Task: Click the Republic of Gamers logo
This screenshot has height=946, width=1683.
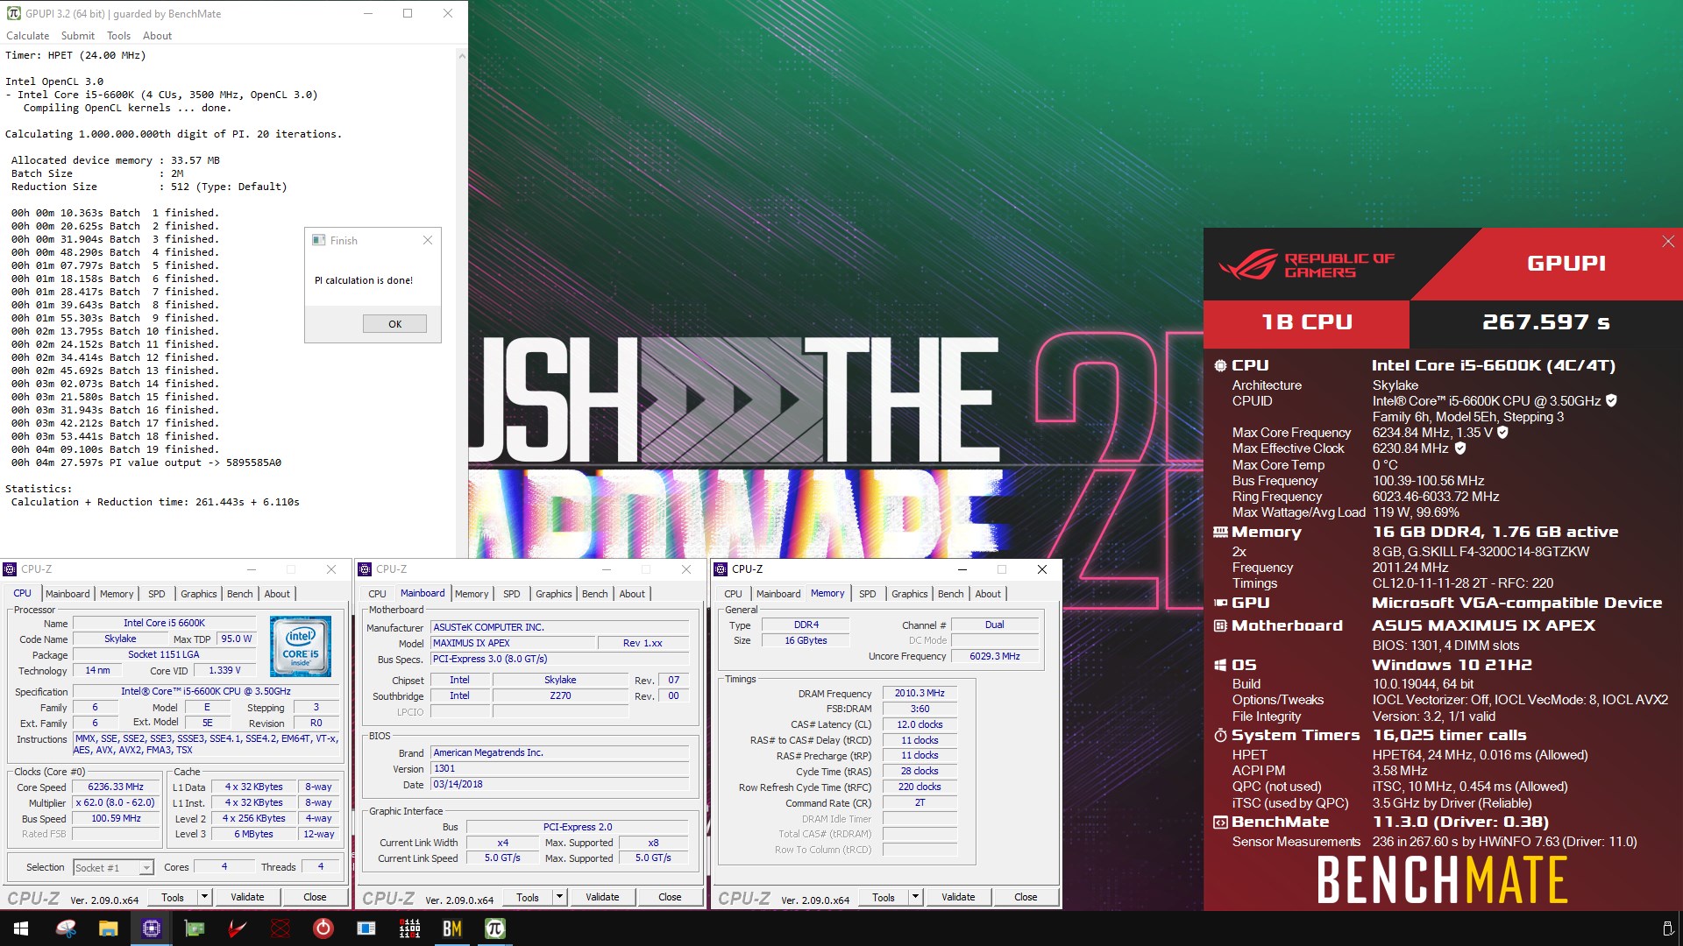Action: tap(1305, 265)
